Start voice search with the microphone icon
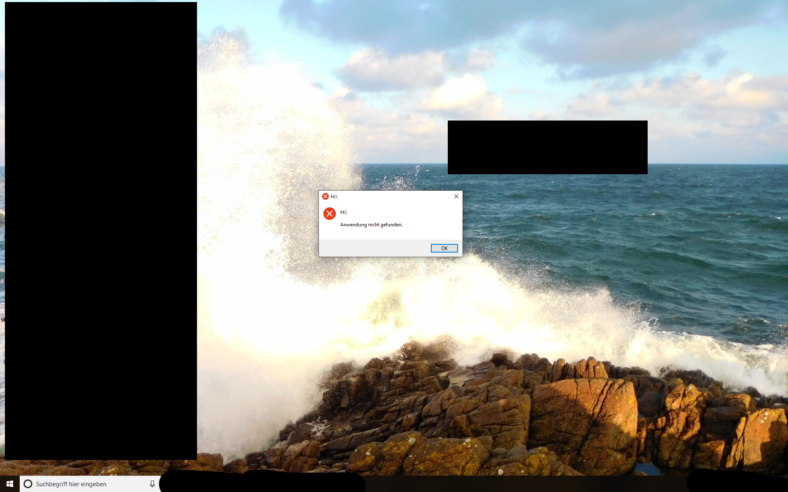This screenshot has height=492, width=788. tap(152, 484)
